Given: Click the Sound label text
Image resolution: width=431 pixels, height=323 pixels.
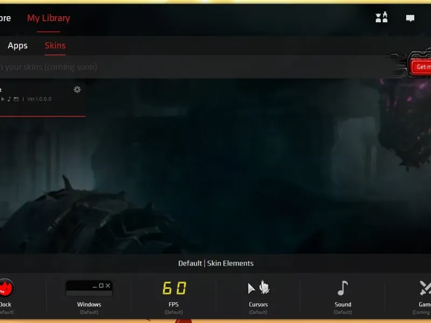Looking at the screenshot, I should click(343, 304).
